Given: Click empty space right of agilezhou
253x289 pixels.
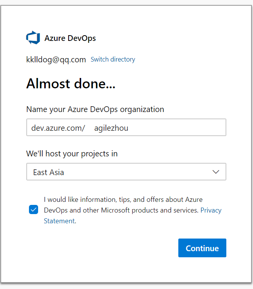Looking at the screenshot, I should [176, 128].
